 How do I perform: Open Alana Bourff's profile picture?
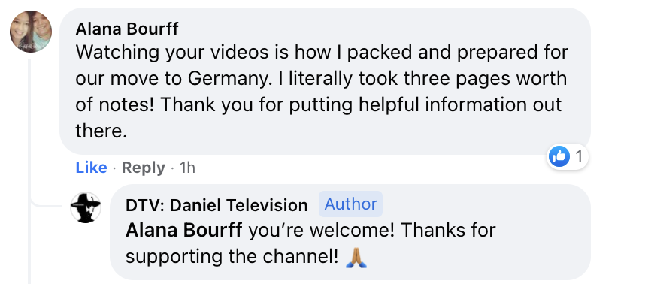[31, 32]
